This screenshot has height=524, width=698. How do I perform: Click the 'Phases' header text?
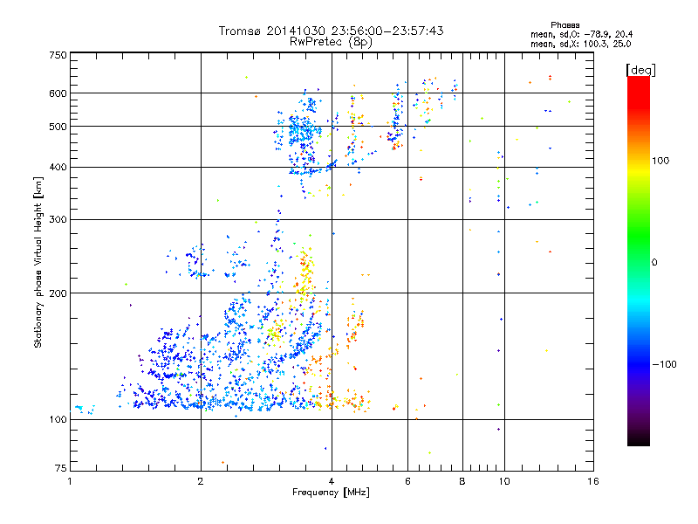click(x=565, y=25)
